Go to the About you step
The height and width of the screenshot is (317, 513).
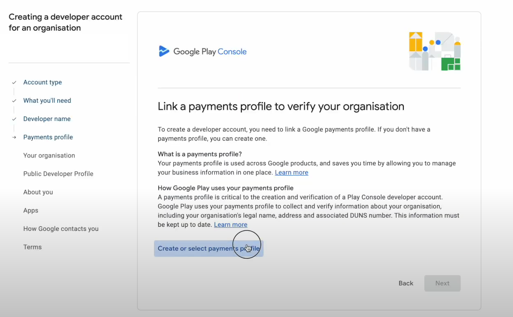(x=38, y=192)
